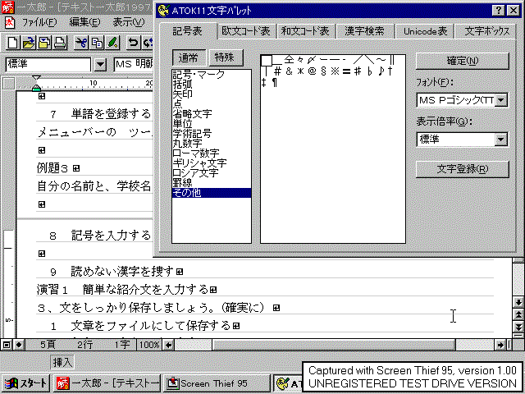
Task: Click the horizontal scrollbar left arrow button
Action: point(169,345)
